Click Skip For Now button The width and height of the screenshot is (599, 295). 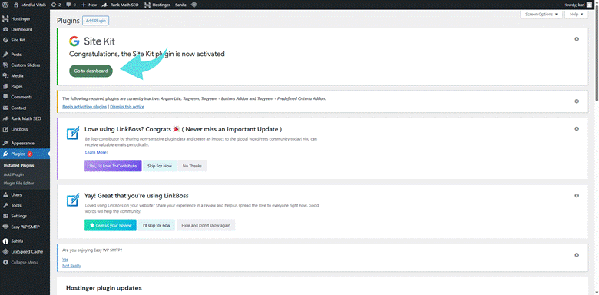pyautogui.click(x=160, y=166)
